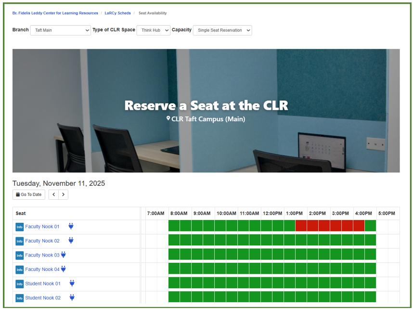Click the Info icon for Faculty Nook 03

(19, 255)
